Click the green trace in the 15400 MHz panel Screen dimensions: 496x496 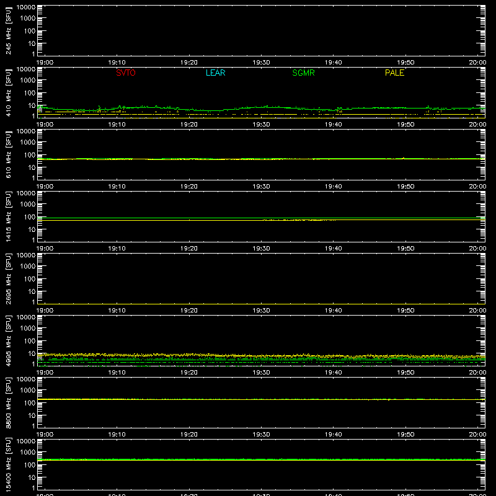[x=261, y=459]
